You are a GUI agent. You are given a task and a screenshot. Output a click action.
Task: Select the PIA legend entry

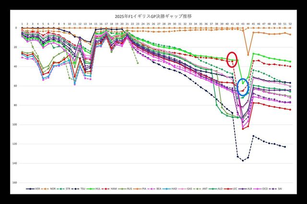(145, 190)
